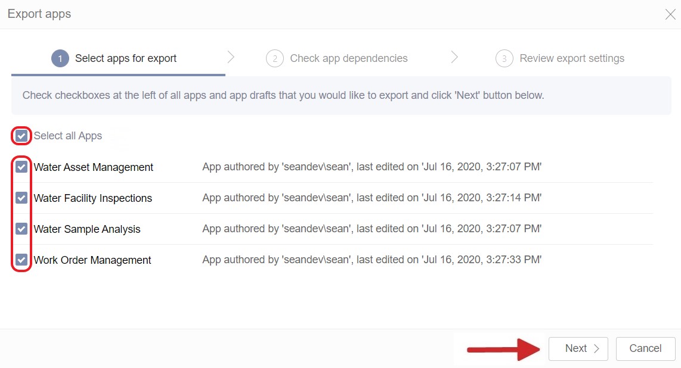Screen dimensions: 681x368
Task: Click the Cancel button
Action: point(645,348)
